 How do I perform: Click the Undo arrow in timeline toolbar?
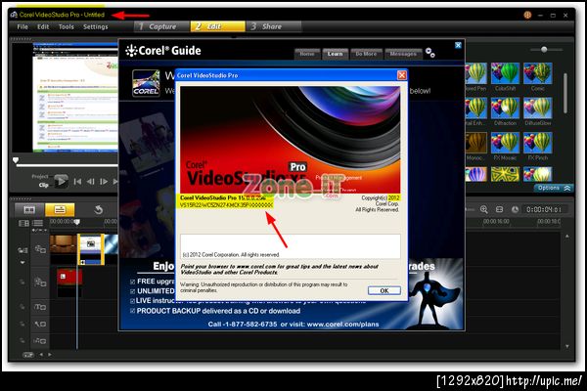(99, 209)
